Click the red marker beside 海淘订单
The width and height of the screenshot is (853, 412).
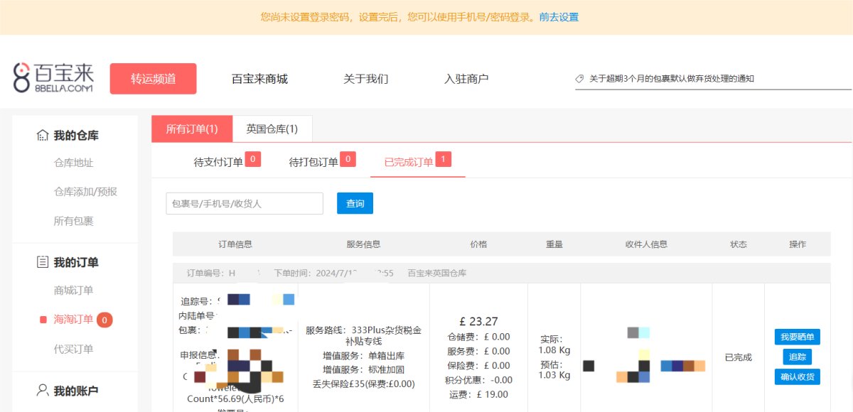click(x=43, y=320)
